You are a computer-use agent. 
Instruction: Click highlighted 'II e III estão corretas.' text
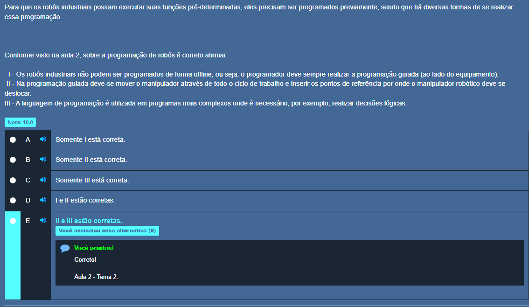pyautogui.click(x=89, y=221)
